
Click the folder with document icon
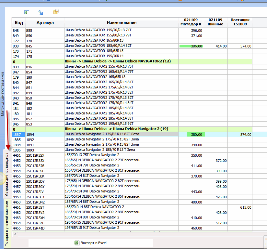click(56, 12)
